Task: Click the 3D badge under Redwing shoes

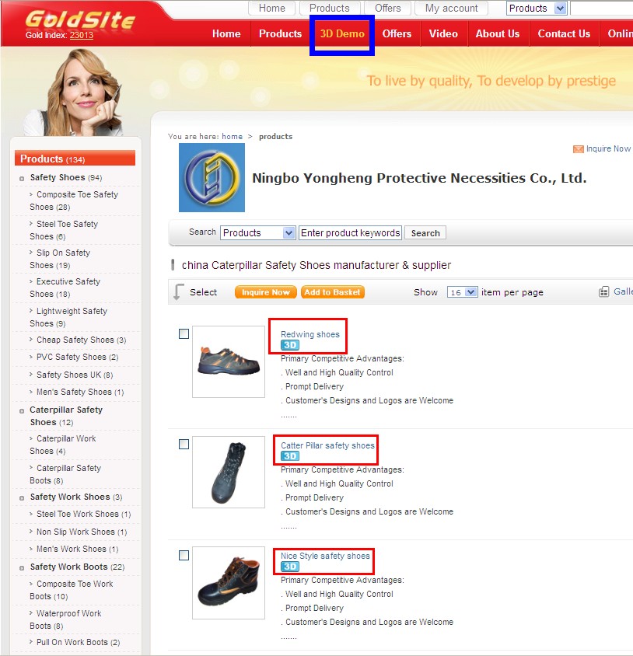Action: [290, 345]
